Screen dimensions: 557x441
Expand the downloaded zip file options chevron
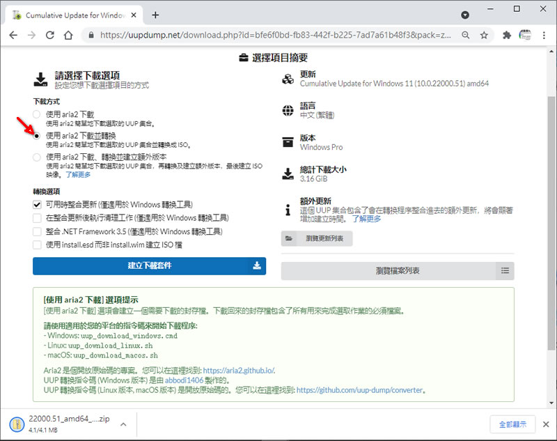[x=123, y=424]
